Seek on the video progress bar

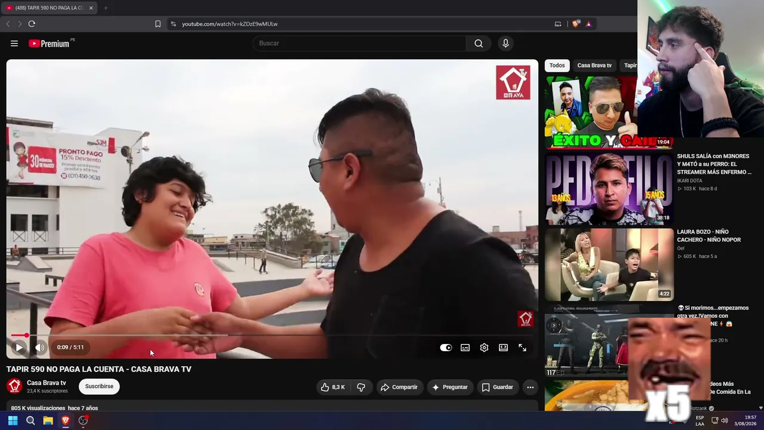(x=272, y=335)
